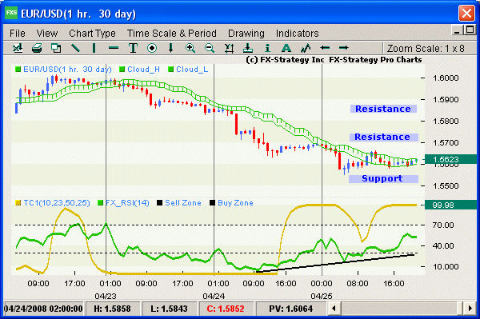Click the Zoom Scale: 1 x 8 text

(426, 48)
